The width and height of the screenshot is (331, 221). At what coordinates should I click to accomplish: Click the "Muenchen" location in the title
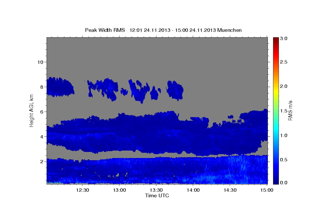(229, 30)
